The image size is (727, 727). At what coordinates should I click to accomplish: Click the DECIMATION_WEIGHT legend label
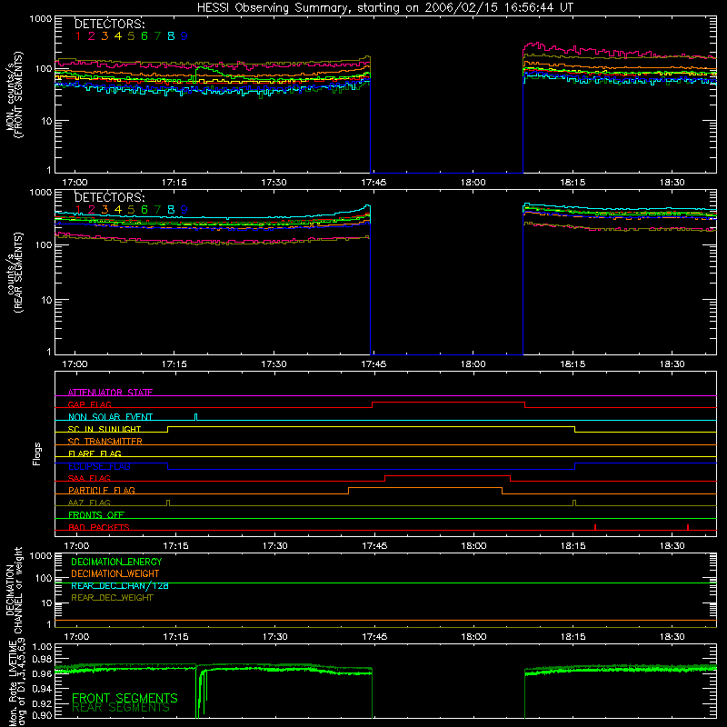(115, 573)
